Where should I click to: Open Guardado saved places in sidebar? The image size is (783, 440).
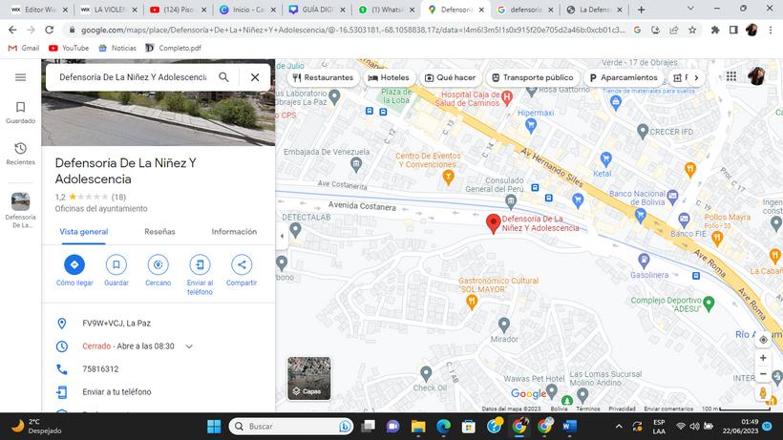tap(20, 113)
